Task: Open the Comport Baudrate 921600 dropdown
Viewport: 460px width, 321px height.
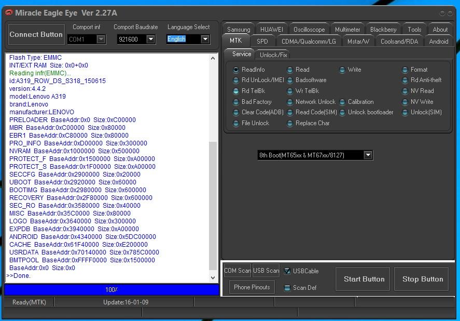Action: click(x=150, y=39)
